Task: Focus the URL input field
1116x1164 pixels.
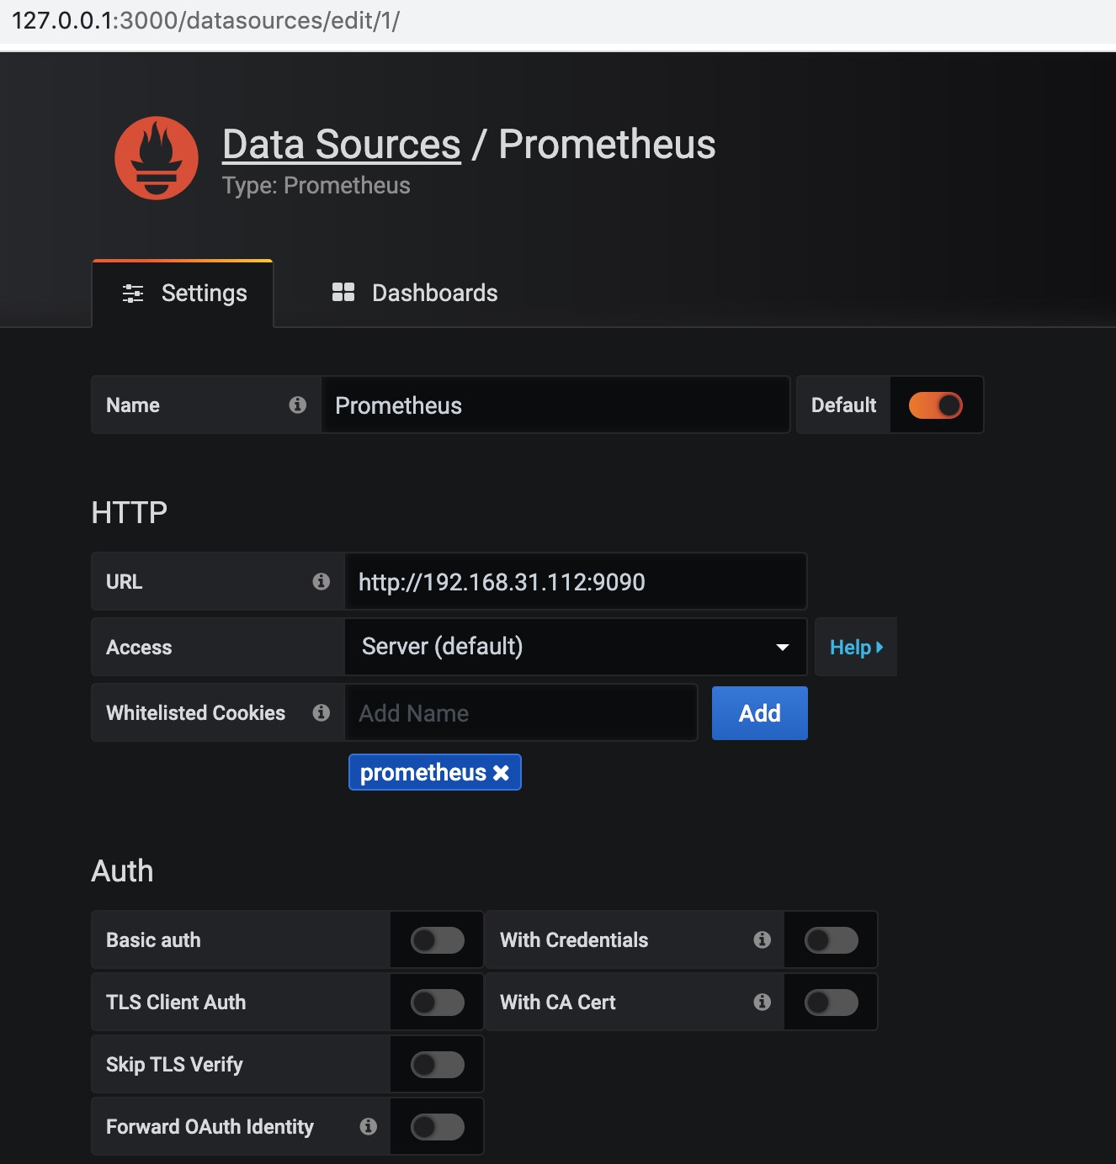Action: (x=576, y=581)
